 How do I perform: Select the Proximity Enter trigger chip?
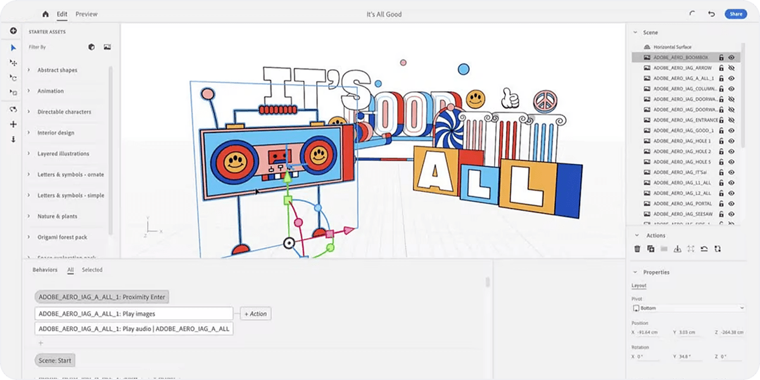102,297
